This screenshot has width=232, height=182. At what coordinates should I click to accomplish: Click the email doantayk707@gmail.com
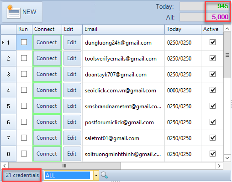tap(116, 75)
